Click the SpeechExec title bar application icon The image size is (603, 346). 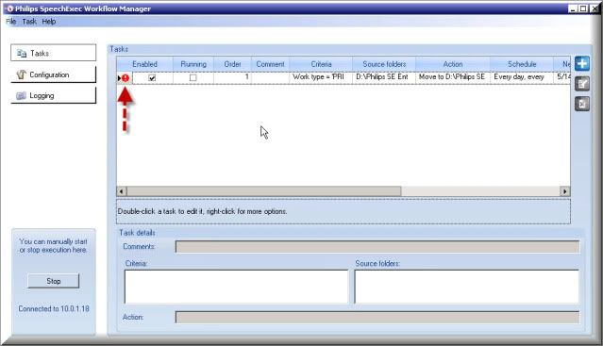tap(9, 8)
